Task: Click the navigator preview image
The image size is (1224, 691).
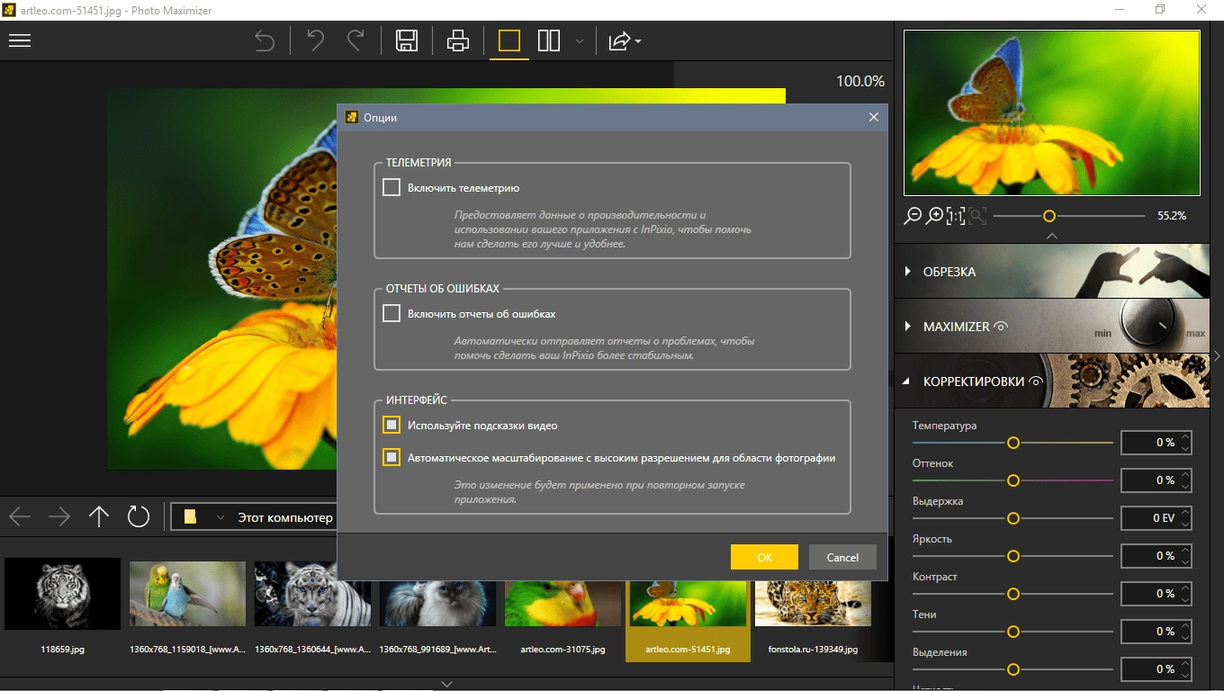Action: [1052, 112]
